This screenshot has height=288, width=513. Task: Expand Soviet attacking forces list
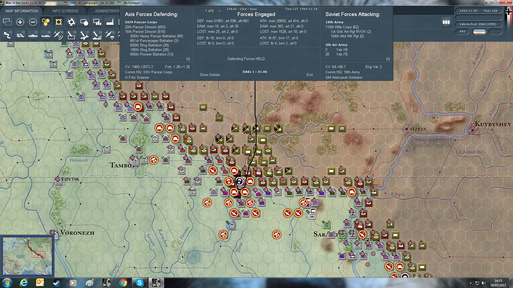click(x=388, y=59)
